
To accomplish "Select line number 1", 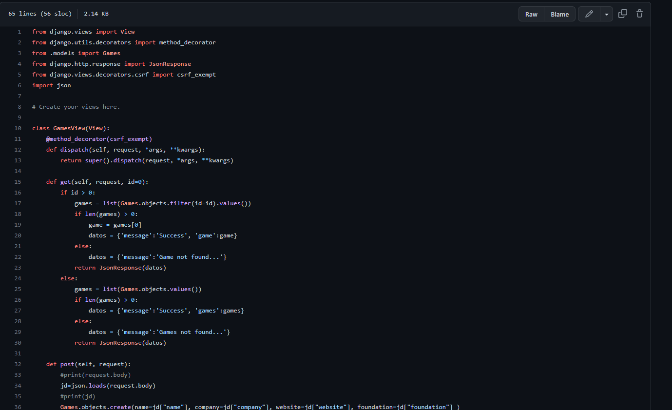I will [x=19, y=32].
